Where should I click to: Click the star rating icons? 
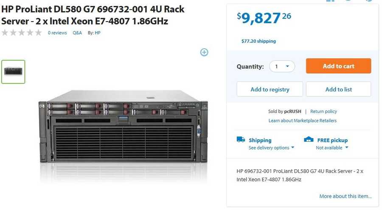22,33
